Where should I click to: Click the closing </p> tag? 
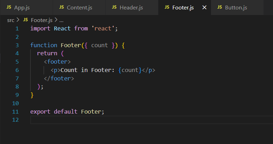(149, 70)
